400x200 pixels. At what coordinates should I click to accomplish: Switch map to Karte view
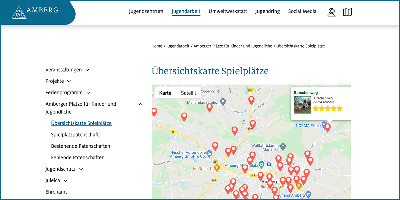point(165,93)
